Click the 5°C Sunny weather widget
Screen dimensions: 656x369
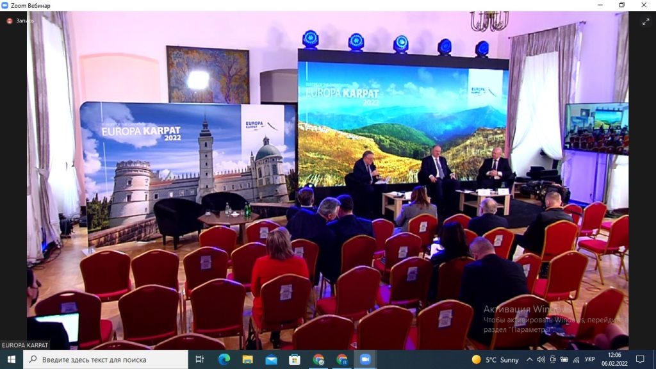(x=495, y=359)
